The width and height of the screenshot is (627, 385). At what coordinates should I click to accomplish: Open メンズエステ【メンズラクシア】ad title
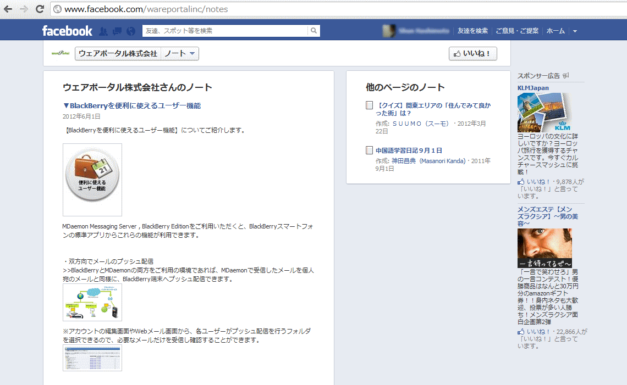pyautogui.click(x=547, y=216)
